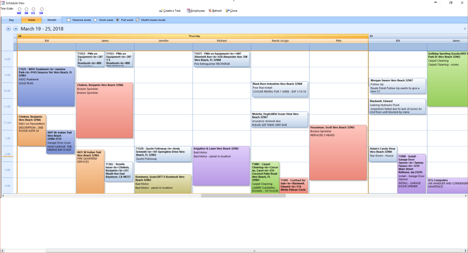Select the Michael column header
Viewport: 468px width, 253px height.
[x=222, y=41]
